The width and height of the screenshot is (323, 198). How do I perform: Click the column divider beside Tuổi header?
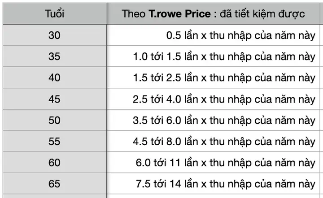[107, 13]
